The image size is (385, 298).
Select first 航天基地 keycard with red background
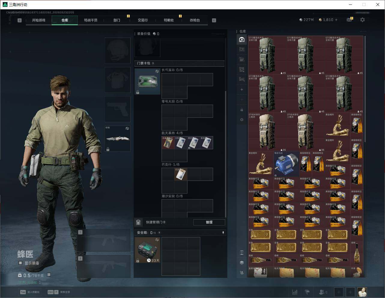tap(168, 143)
